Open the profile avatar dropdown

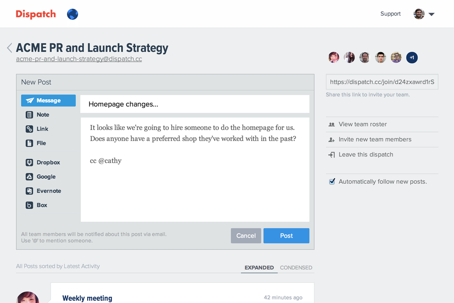[423, 14]
